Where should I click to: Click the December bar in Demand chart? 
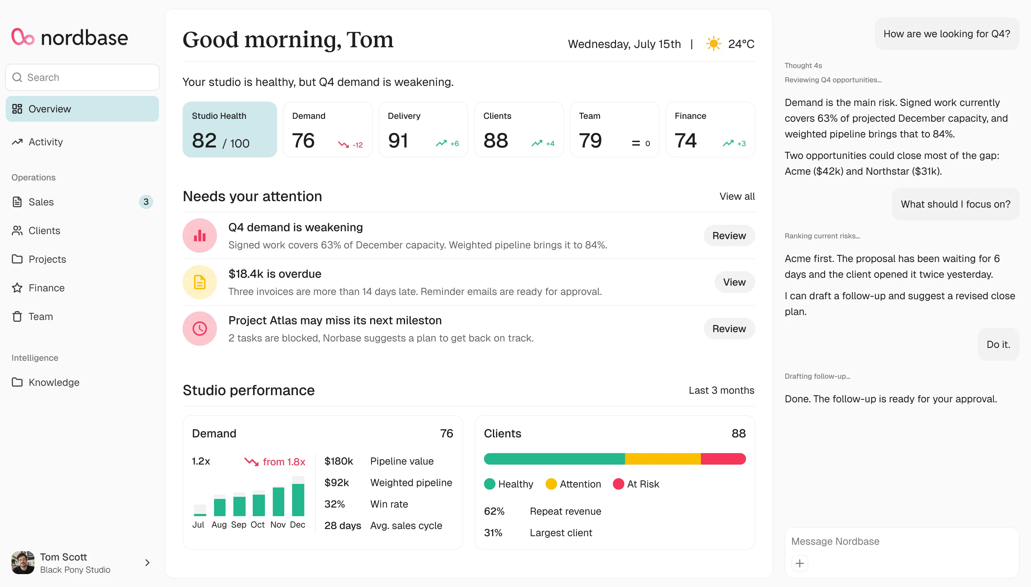pyautogui.click(x=298, y=496)
